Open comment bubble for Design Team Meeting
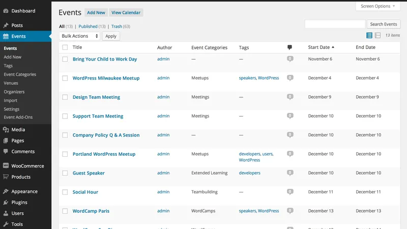This screenshot has width=407, height=229. (290, 97)
